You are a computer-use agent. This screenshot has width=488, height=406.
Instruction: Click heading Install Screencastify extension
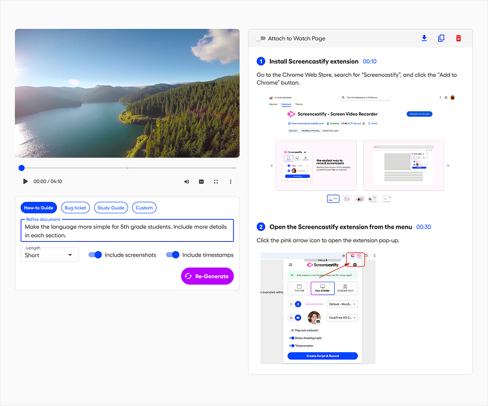(x=314, y=61)
